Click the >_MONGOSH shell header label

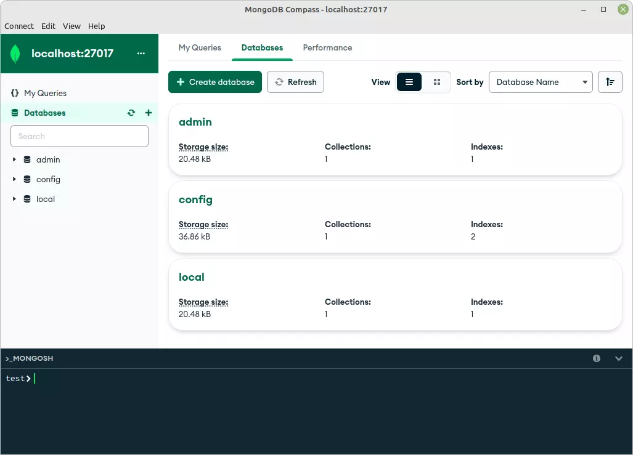pyautogui.click(x=30, y=358)
